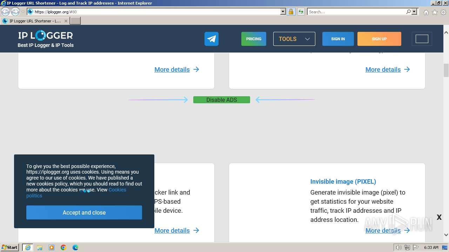Image resolution: width=449 pixels, height=252 pixels.
Task: Open the recent pages dropdown arrow
Action: click(23, 12)
